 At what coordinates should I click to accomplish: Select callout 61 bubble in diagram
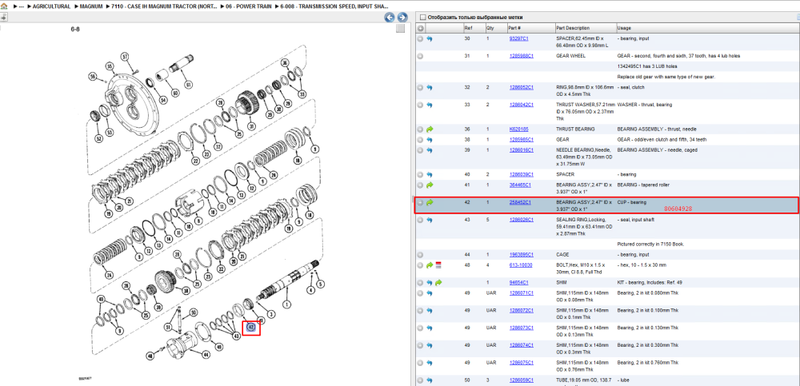coord(188,85)
